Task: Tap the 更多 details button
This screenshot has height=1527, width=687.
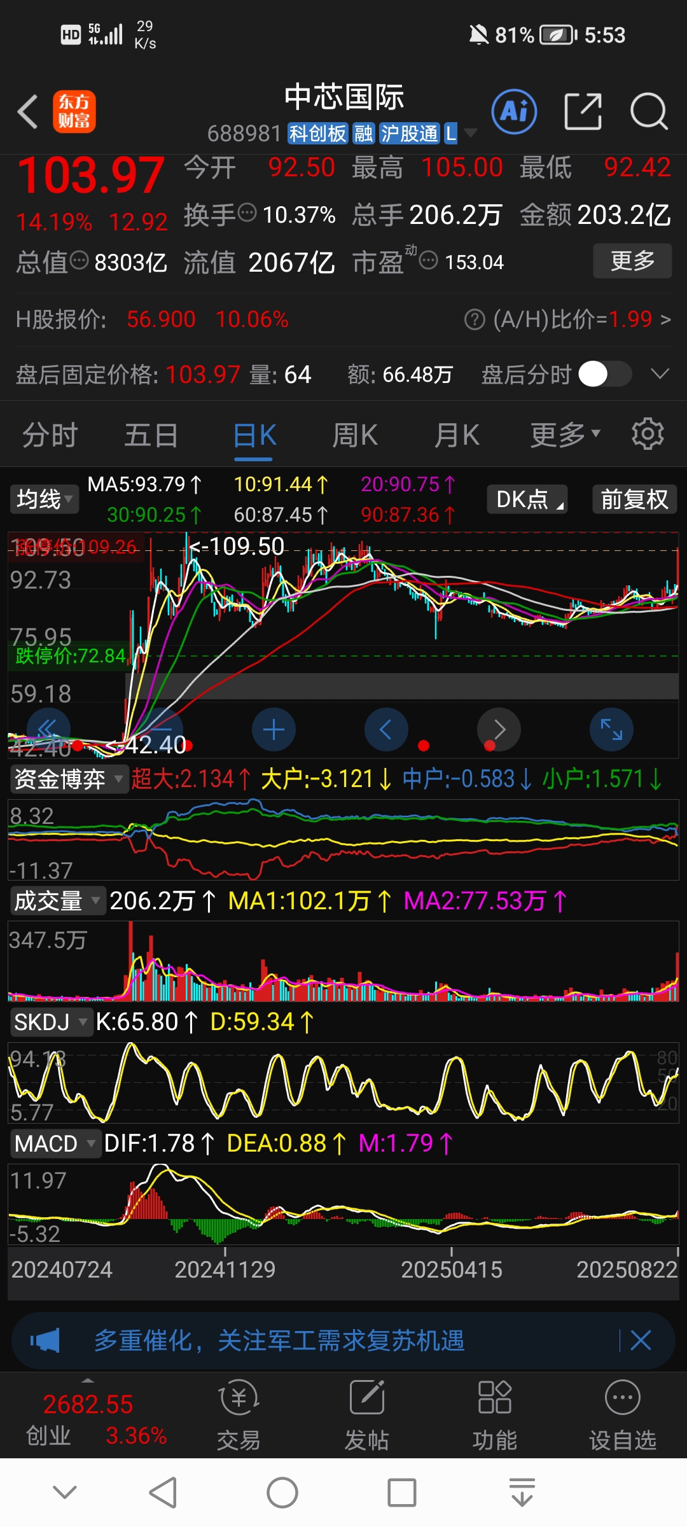Action: point(632,260)
